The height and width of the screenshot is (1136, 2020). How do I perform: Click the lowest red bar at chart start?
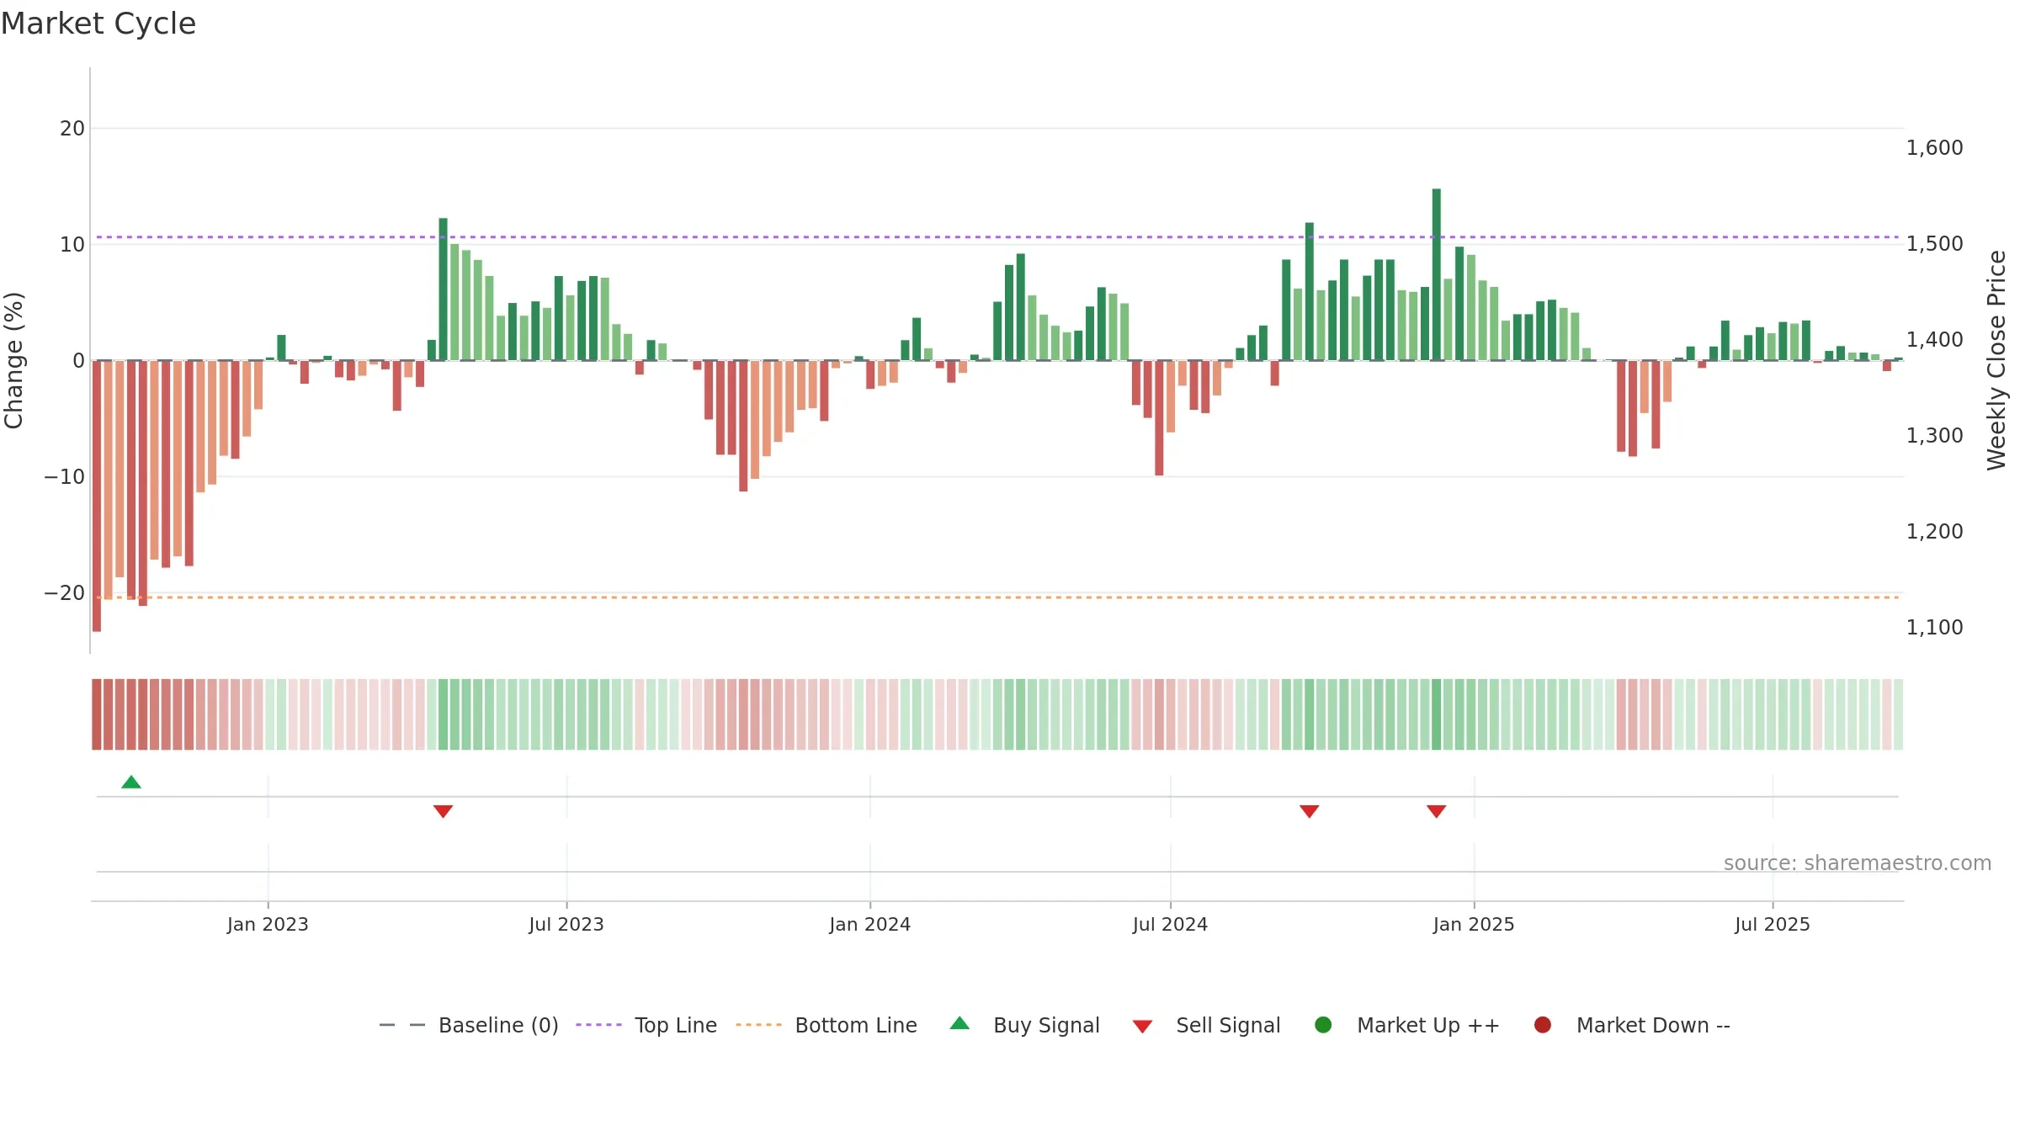pyautogui.click(x=97, y=496)
